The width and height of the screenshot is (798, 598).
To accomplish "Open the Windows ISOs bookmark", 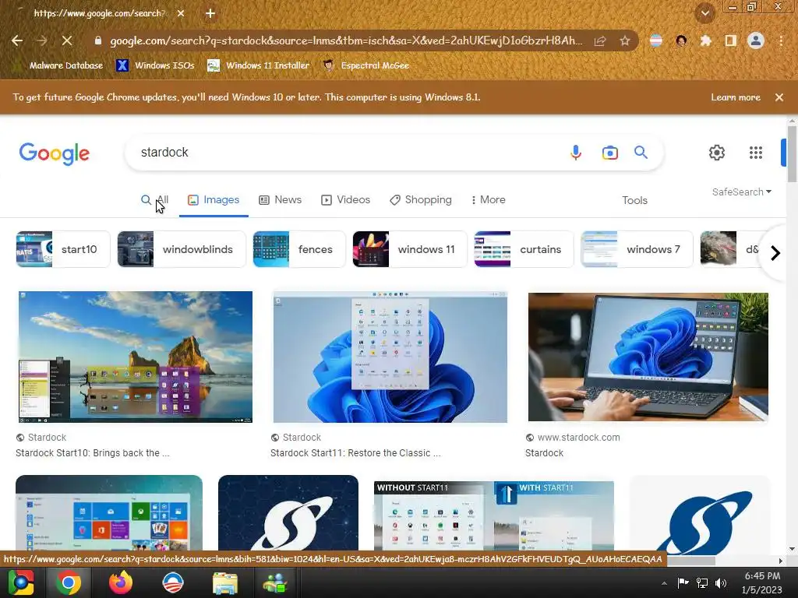I will click(155, 65).
